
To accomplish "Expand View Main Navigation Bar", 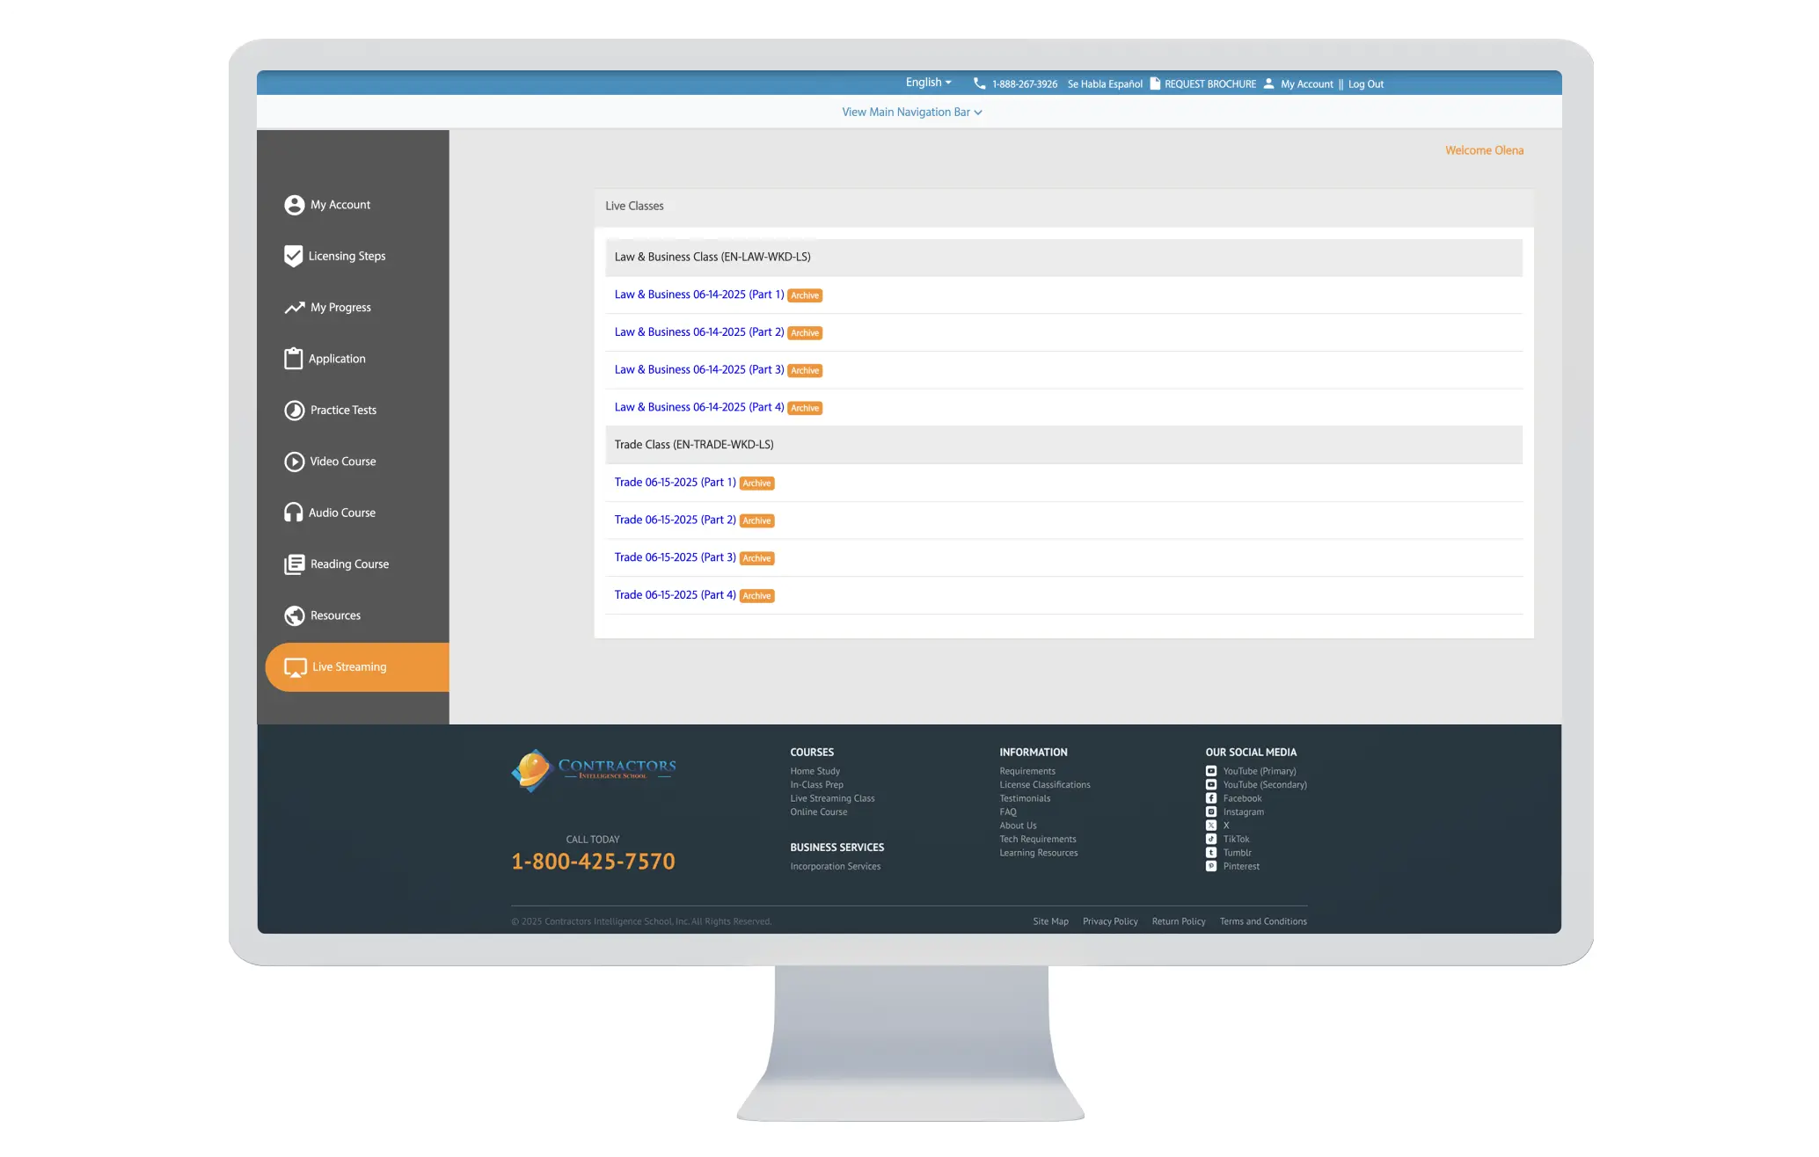I will tap(911, 113).
